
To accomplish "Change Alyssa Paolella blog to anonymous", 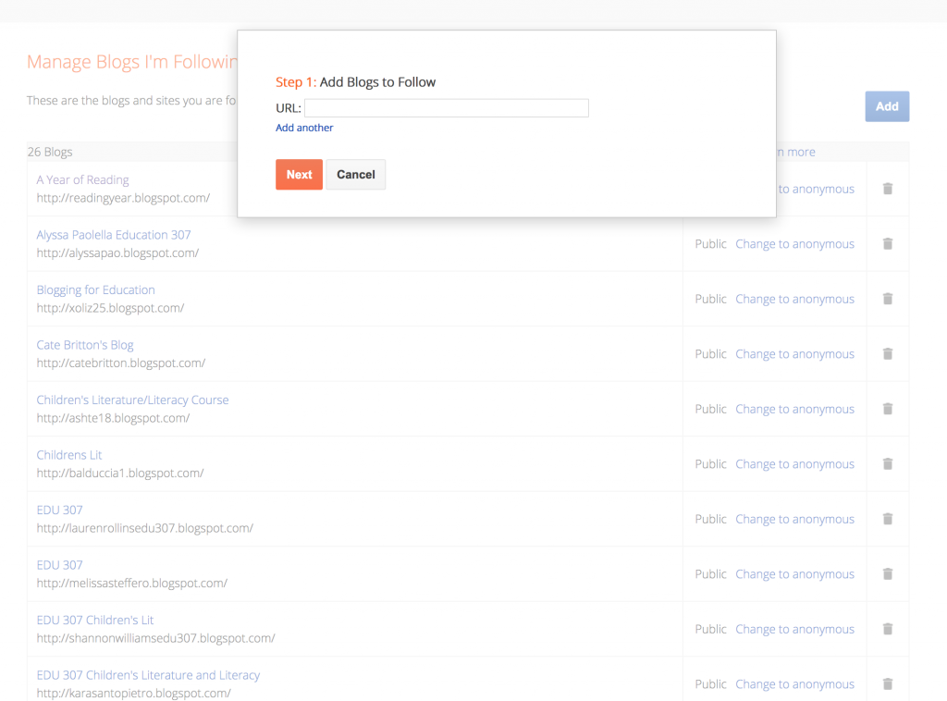I will tap(794, 244).
